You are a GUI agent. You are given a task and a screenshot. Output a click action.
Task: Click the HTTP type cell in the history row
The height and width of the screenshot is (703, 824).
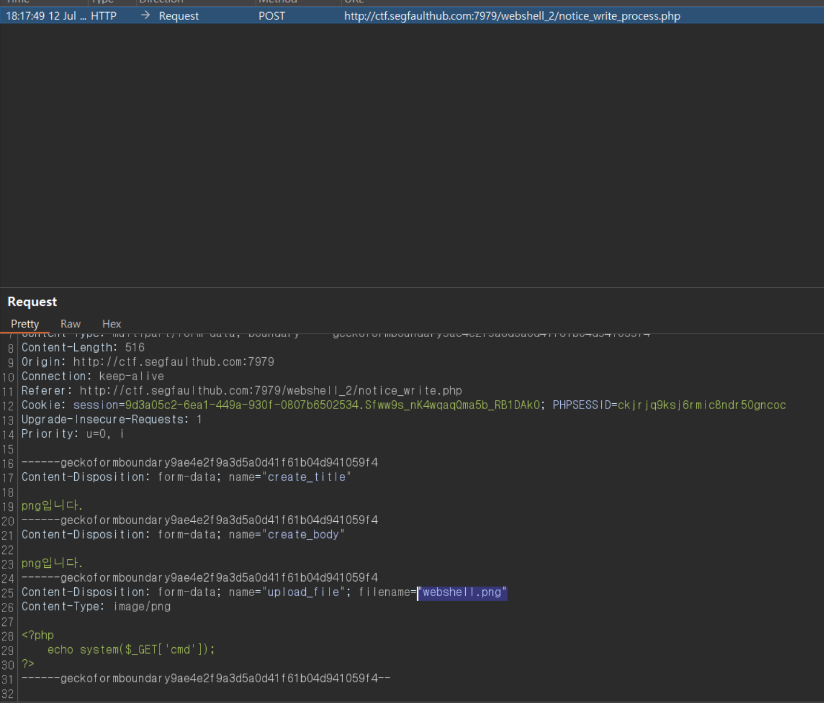click(x=104, y=16)
